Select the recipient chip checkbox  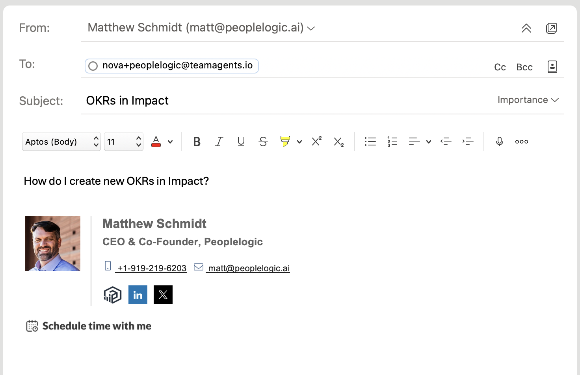pyautogui.click(x=93, y=66)
